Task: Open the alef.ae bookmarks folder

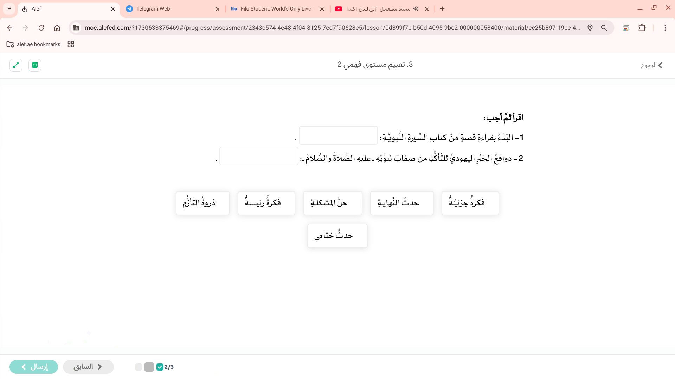Action: [x=33, y=44]
